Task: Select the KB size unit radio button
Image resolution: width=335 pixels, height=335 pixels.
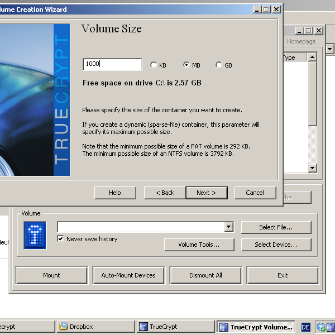Action: tap(153, 65)
